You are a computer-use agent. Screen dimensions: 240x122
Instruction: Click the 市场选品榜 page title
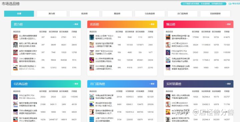(11, 4)
